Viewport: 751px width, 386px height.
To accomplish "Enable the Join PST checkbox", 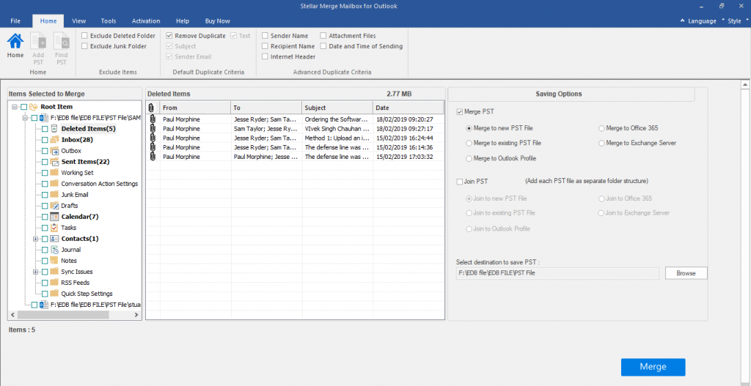I will (x=460, y=182).
